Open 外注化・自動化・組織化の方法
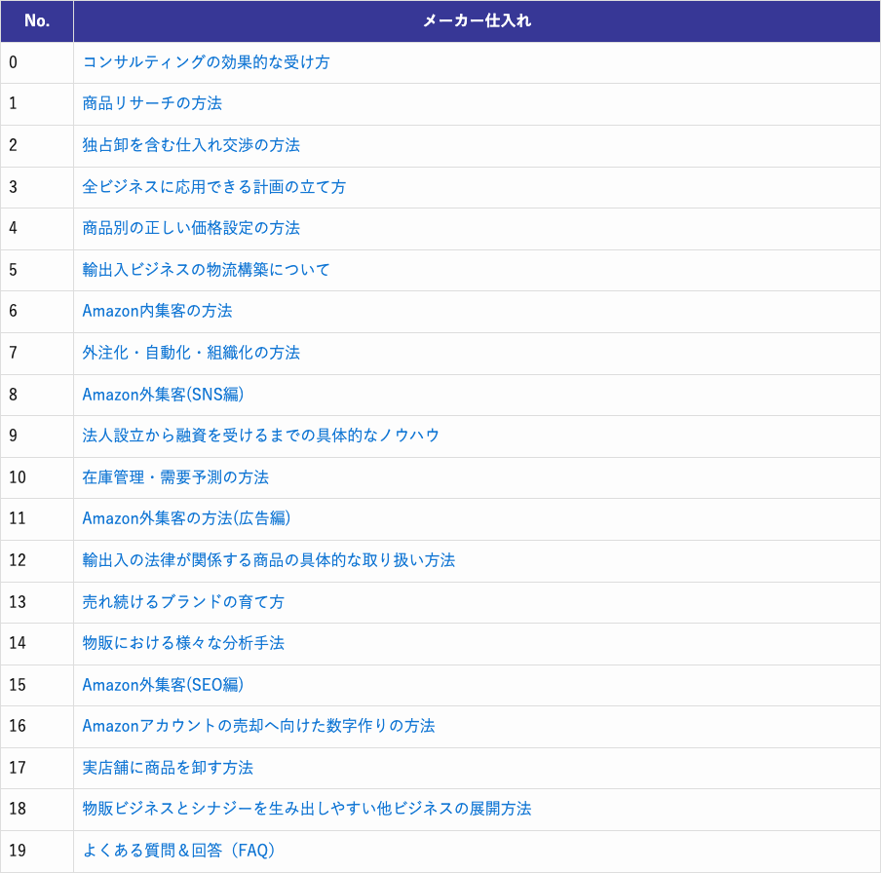Viewport: 881px width, 873px height. click(x=190, y=353)
